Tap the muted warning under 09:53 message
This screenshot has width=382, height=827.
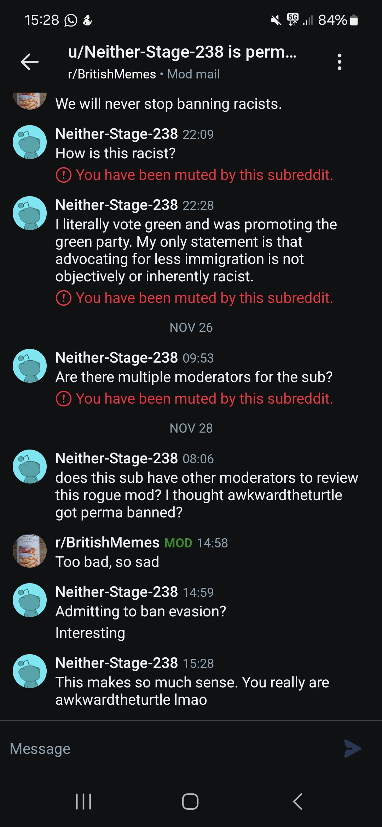[195, 399]
